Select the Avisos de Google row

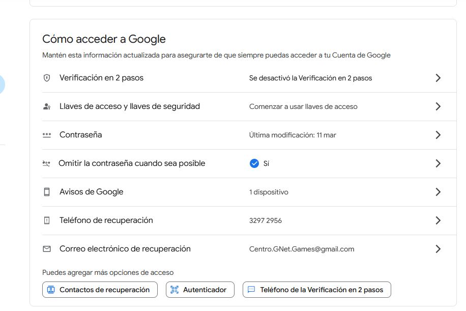[92, 192]
